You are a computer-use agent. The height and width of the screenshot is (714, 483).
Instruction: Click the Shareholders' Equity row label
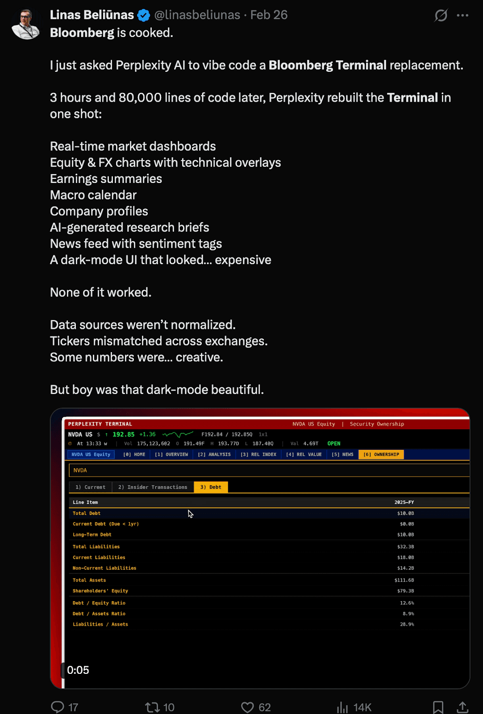tap(100, 591)
